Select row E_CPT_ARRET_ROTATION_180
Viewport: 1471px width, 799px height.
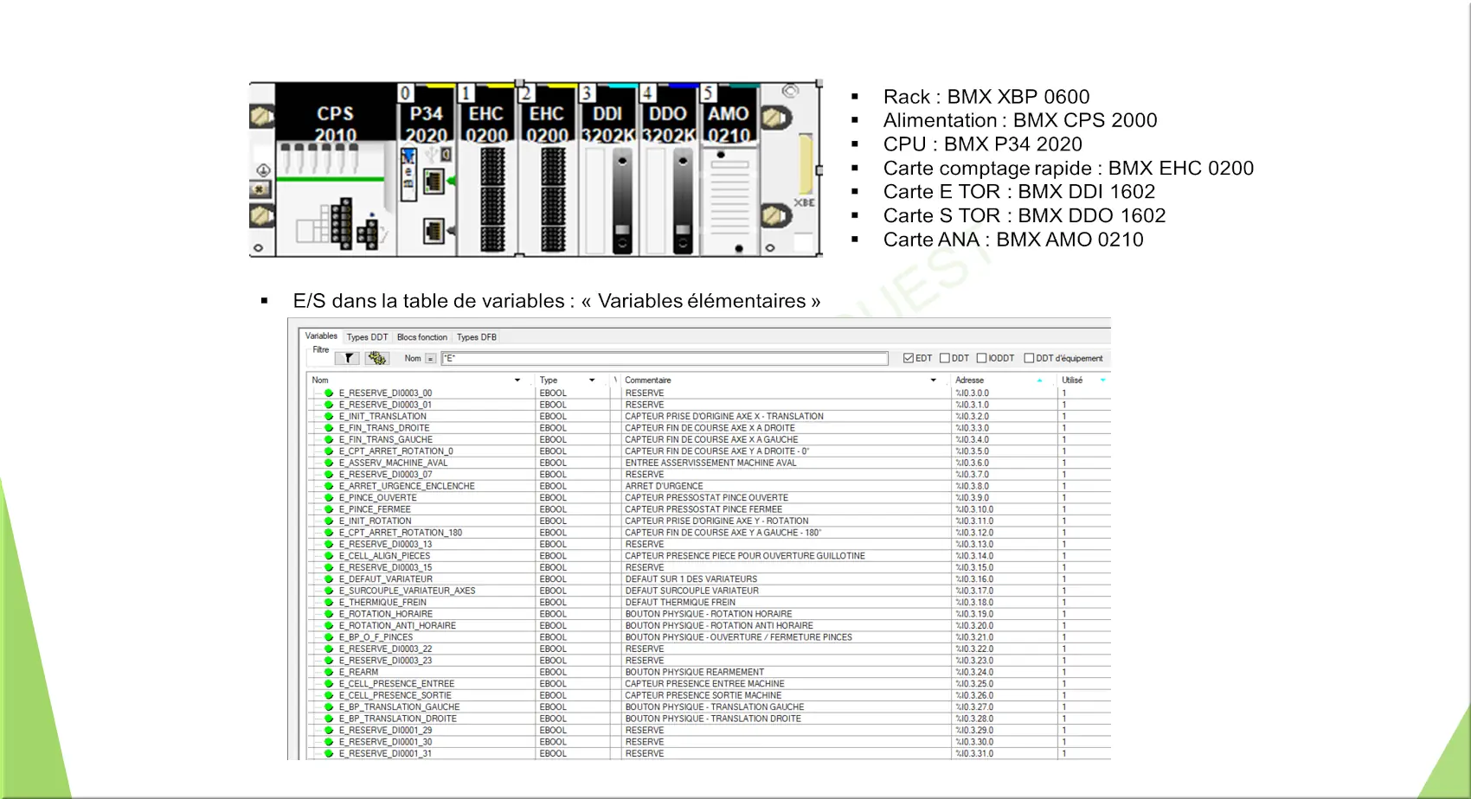(x=710, y=533)
